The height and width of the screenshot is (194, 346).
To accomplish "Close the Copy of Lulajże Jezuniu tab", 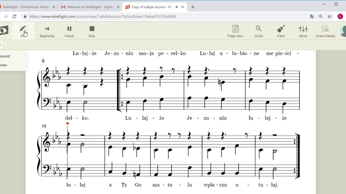I will [182, 7].
